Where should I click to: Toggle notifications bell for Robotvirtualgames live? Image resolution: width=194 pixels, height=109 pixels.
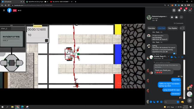point(172,17)
